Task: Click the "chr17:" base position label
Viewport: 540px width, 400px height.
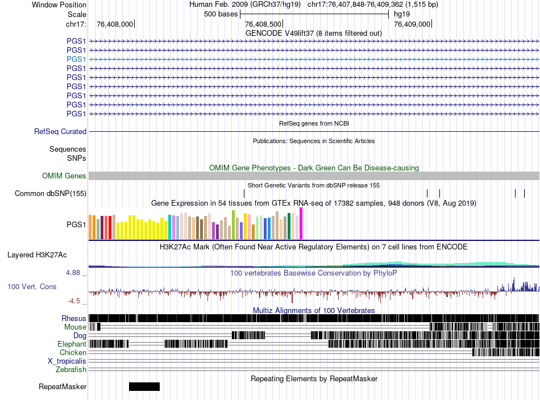Action: [x=76, y=24]
